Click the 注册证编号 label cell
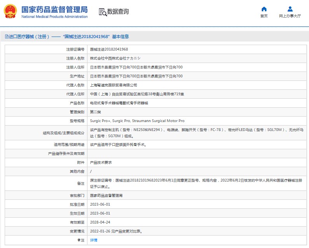 (x=46, y=49)
